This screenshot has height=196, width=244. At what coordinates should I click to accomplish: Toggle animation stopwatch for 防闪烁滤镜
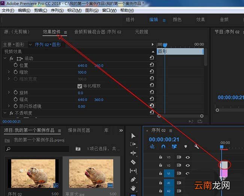pyautogui.click(x=15, y=106)
